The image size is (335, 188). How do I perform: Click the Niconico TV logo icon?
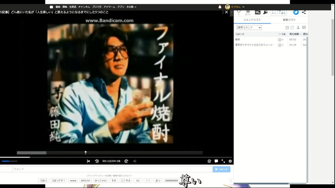[51, 7]
